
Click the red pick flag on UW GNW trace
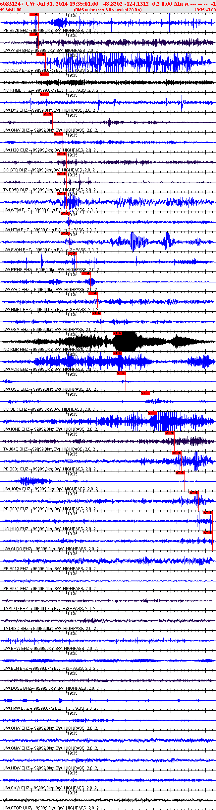coord(48,114)
